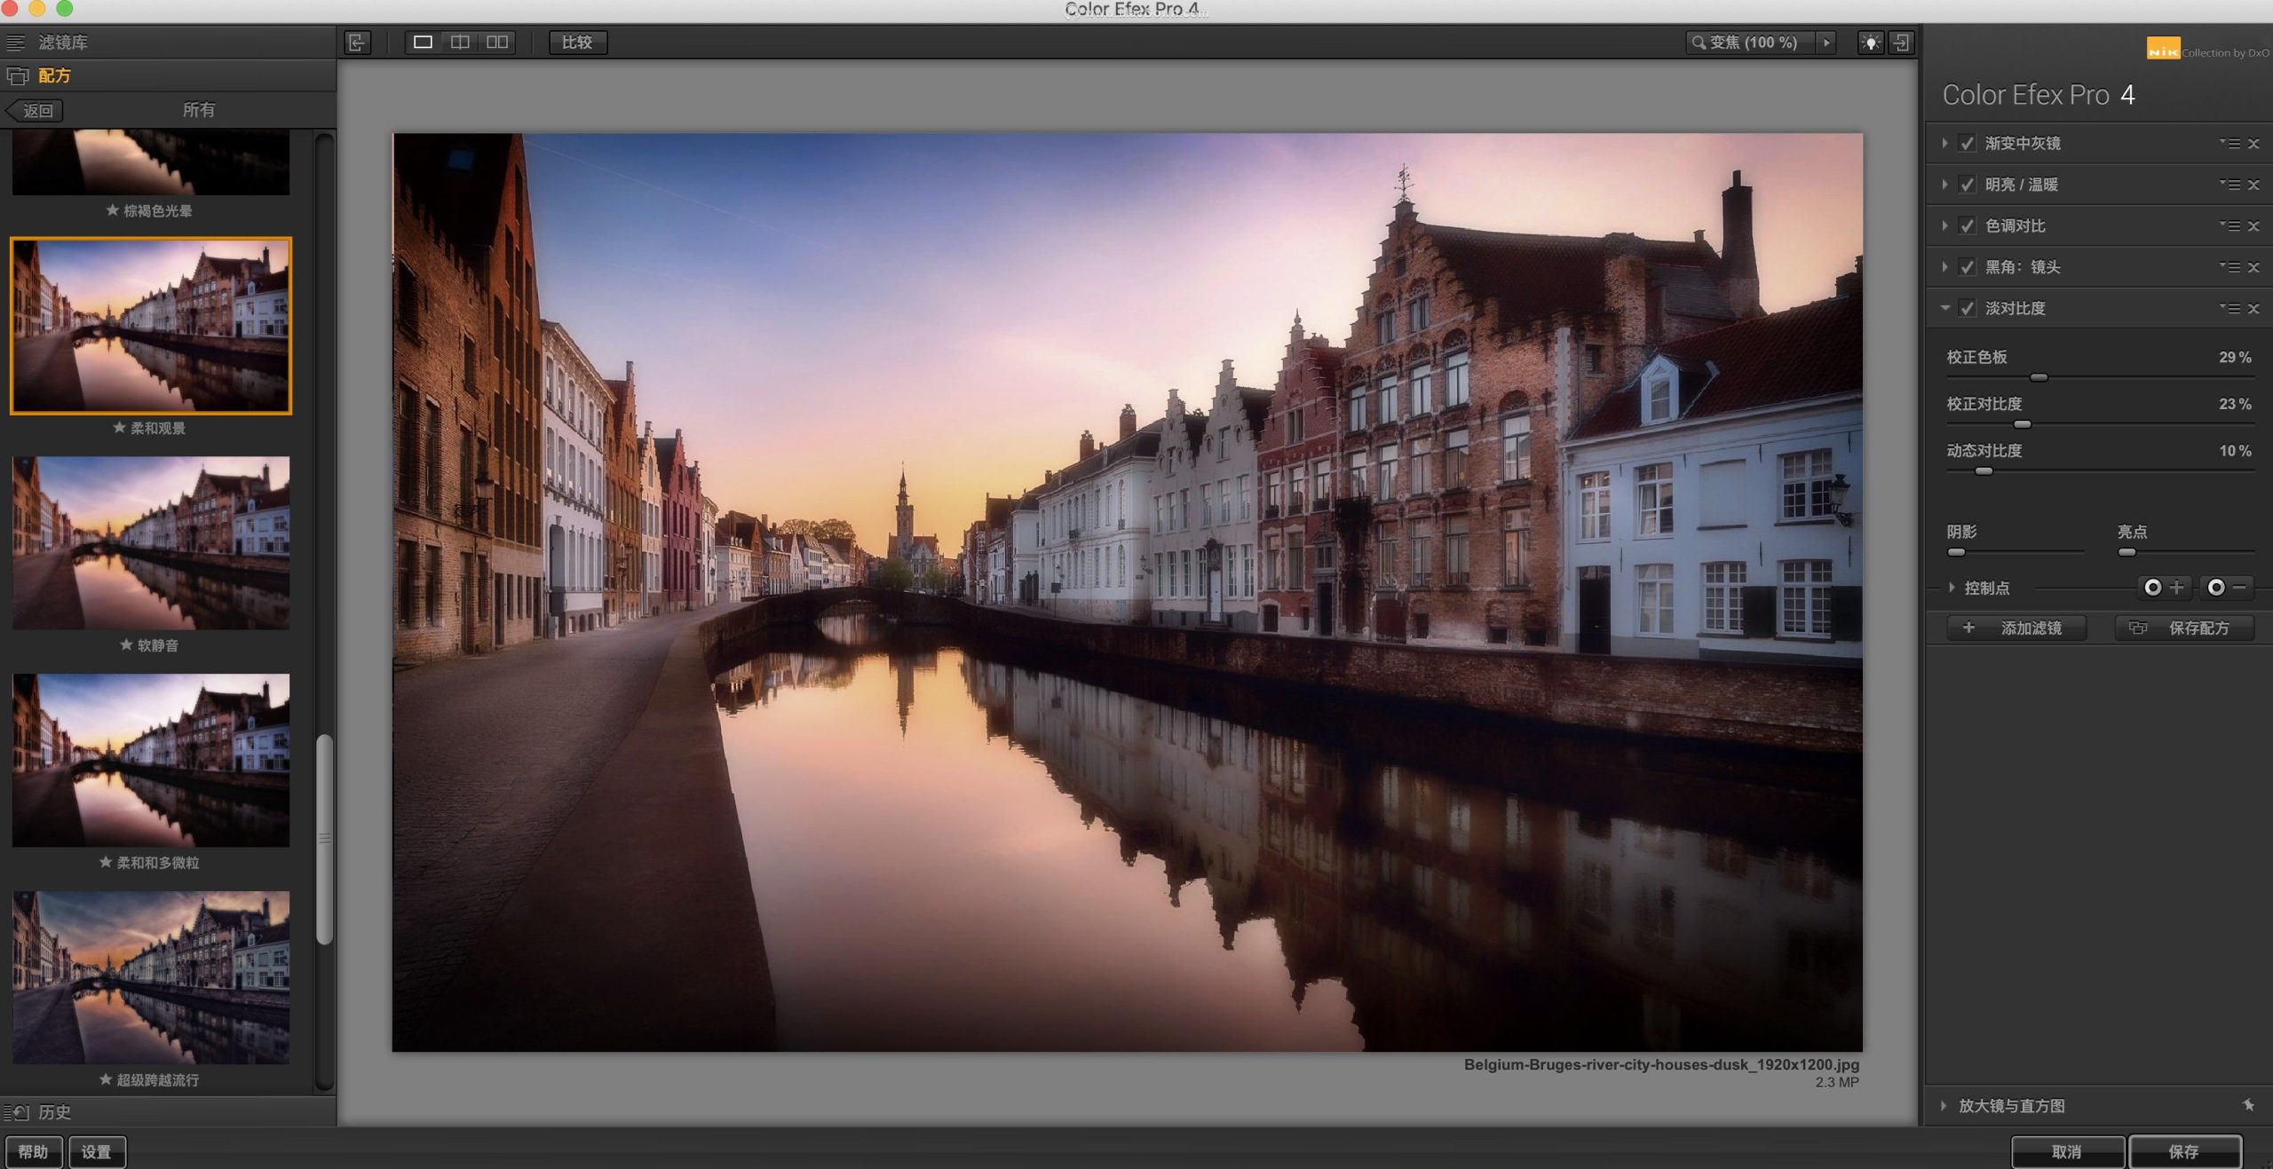Add a negative control point

(x=2227, y=587)
